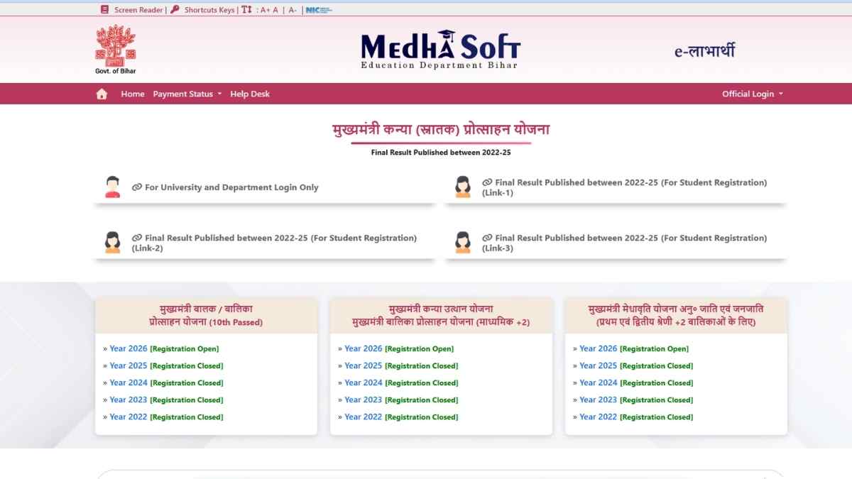Click chain icon of the Link-1 entry

pos(487,182)
